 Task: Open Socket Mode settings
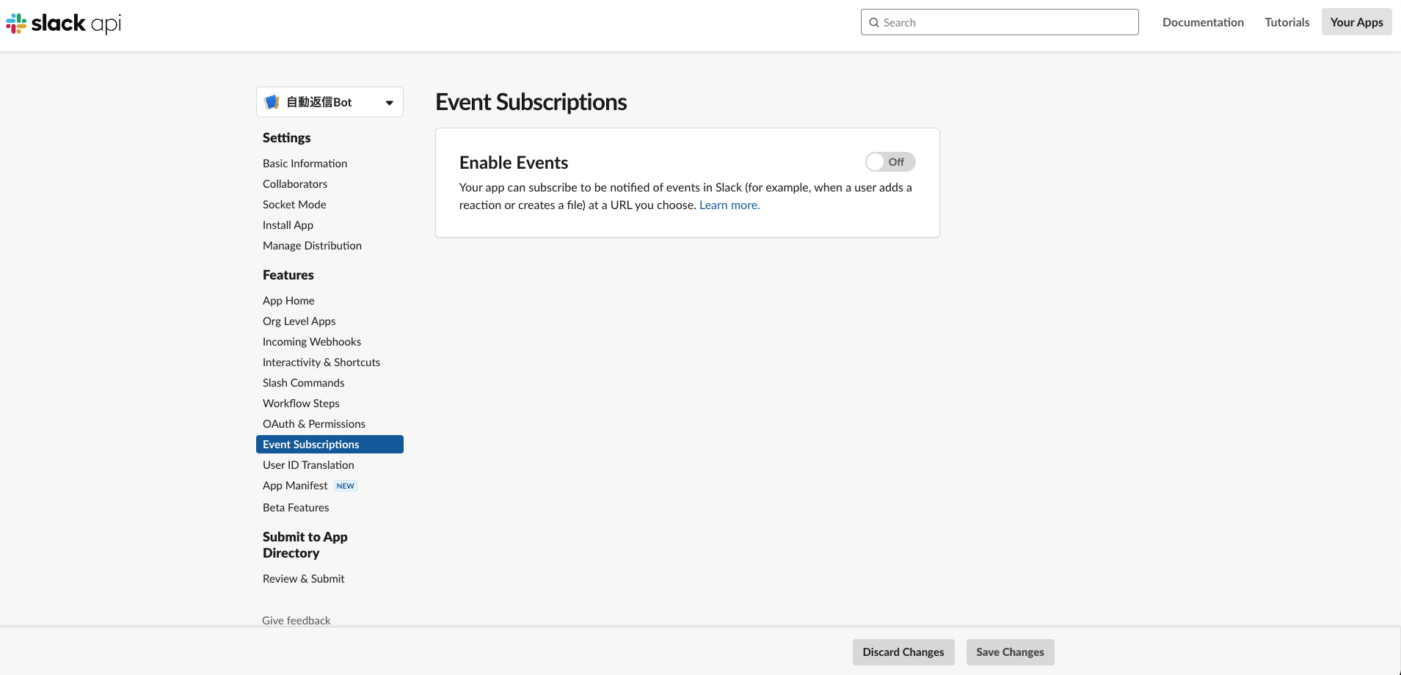point(294,204)
